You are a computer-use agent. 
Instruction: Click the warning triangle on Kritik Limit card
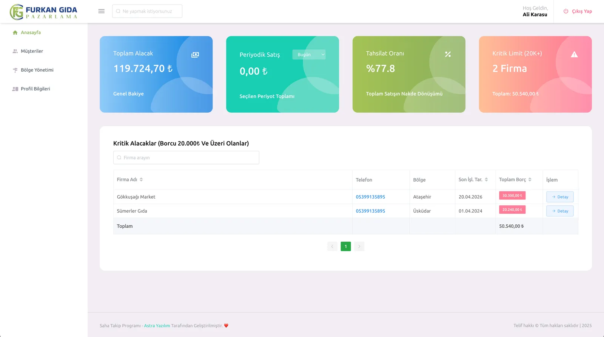coord(574,54)
